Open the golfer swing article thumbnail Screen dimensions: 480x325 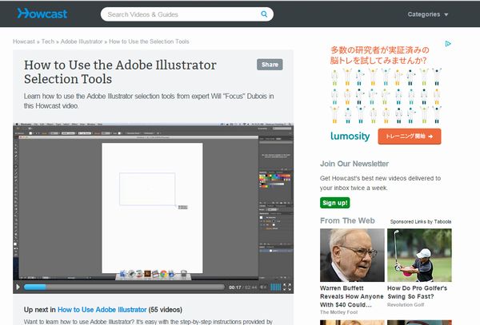tap(418, 255)
